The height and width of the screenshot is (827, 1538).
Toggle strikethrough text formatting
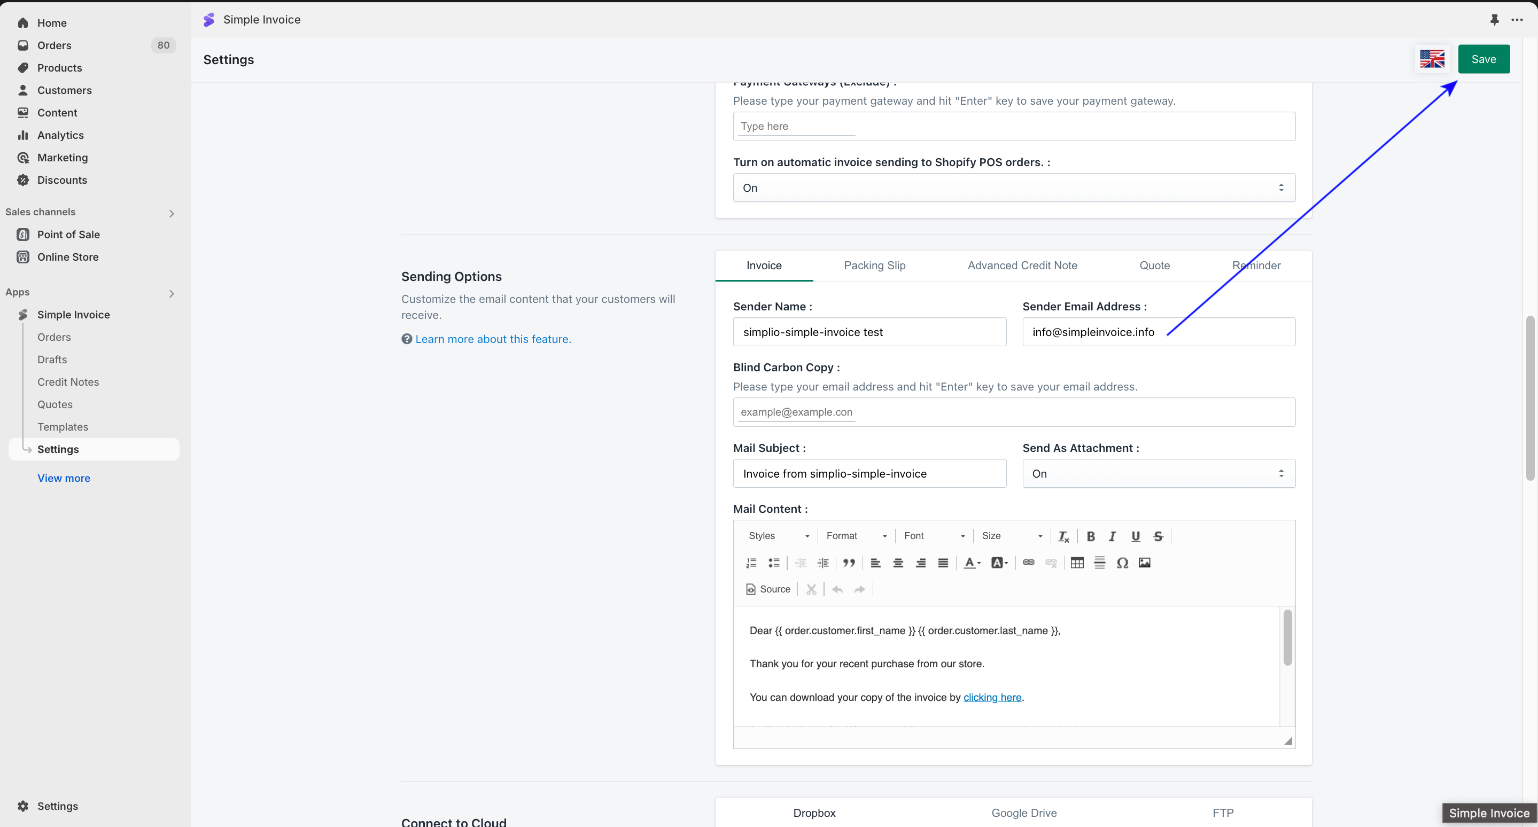(x=1158, y=536)
